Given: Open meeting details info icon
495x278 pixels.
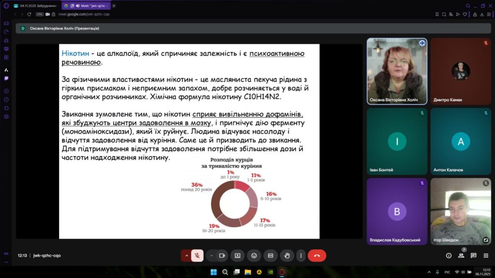Looking at the screenshot, I should pyautogui.click(x=449, y=255).
